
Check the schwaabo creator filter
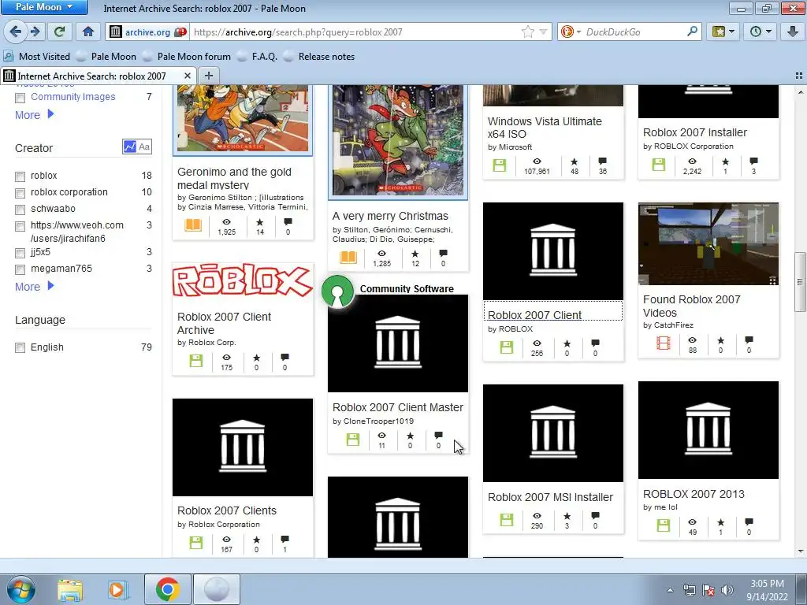(20, 210)
